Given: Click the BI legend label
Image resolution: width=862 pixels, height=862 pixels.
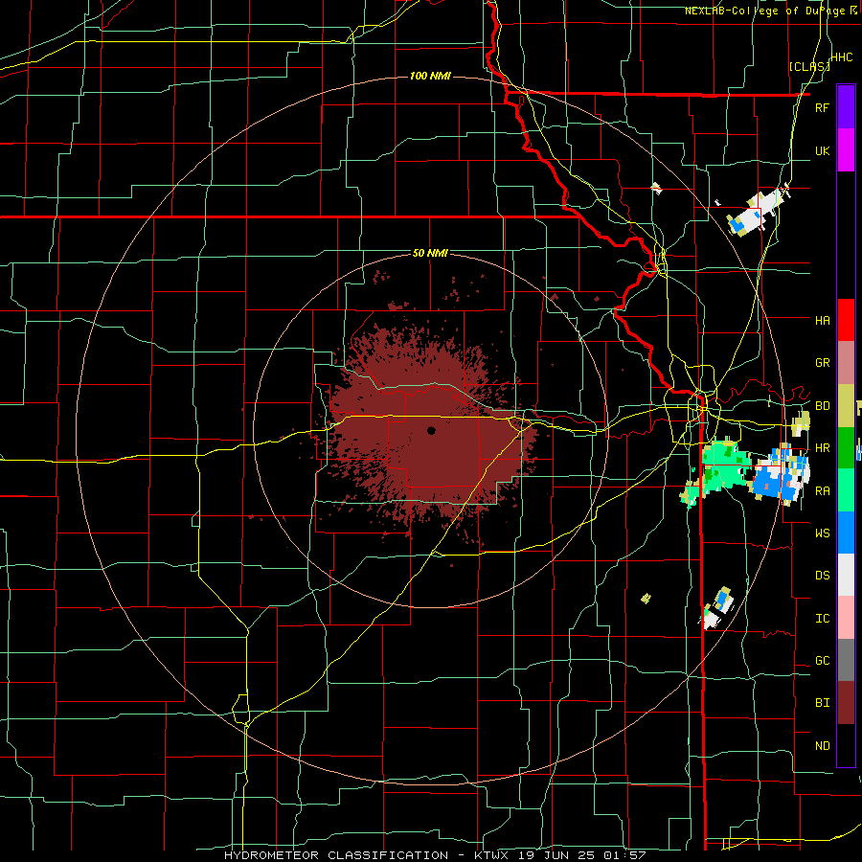Looking at the screenshot, I should coord(822,703).
